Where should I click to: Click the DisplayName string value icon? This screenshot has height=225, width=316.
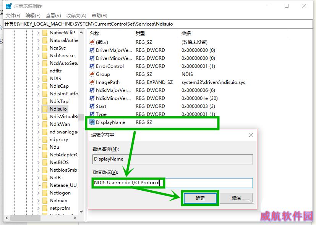[92, 122]
